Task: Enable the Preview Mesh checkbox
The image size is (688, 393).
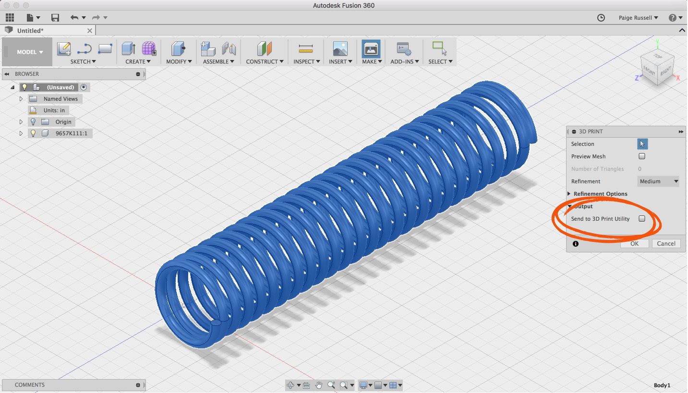Action: [642, 156]
